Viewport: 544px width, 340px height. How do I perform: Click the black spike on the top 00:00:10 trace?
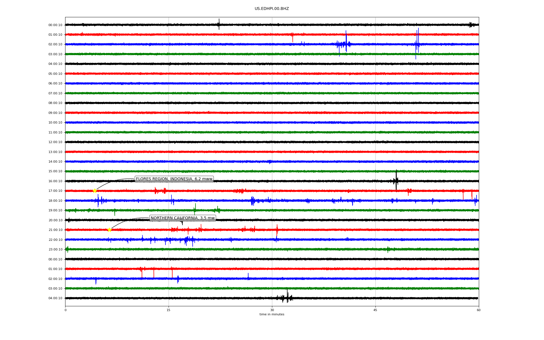(219, 24)
